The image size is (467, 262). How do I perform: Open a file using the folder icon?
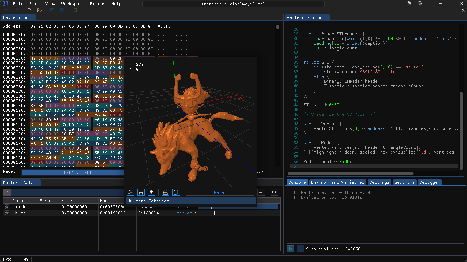click(39, 10)
